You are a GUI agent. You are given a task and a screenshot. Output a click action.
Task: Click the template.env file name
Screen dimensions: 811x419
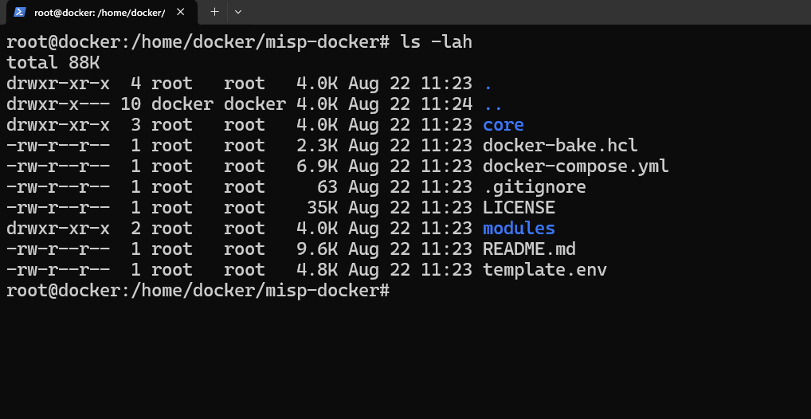pyautogui.click(x=545, y=270)
